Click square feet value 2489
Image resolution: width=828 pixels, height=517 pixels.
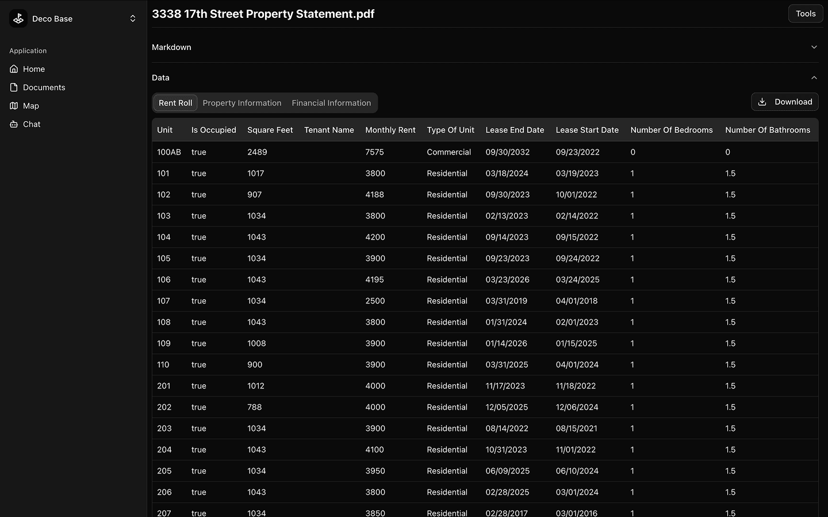pos(257,152)
